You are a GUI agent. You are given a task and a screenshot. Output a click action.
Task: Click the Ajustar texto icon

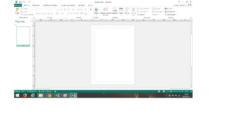tap(133, 10)
